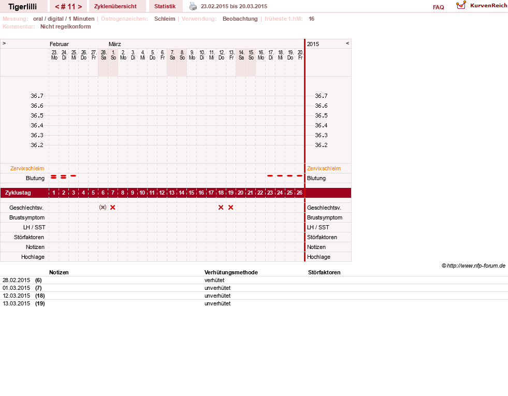The image size is (508, 396).
Task: Click the bleeding mark on cycle day 24
Action: [x=280, y=176]
